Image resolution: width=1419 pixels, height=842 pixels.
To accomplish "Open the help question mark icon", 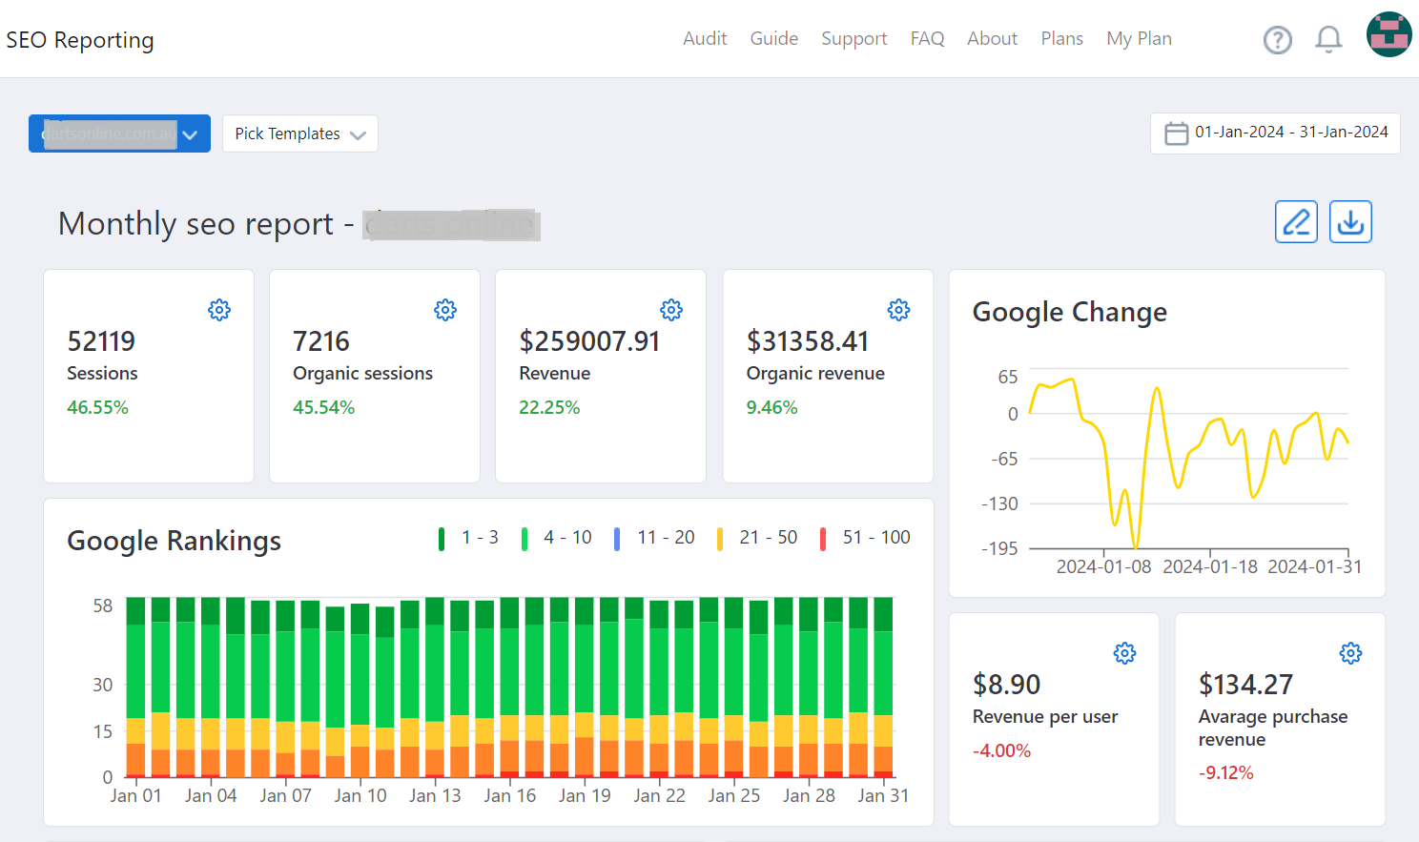I will (x=1277, y=39).
